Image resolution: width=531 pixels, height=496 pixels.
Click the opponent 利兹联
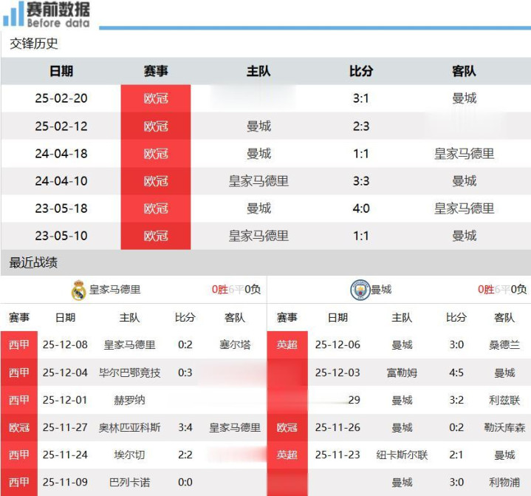(504, 400)
